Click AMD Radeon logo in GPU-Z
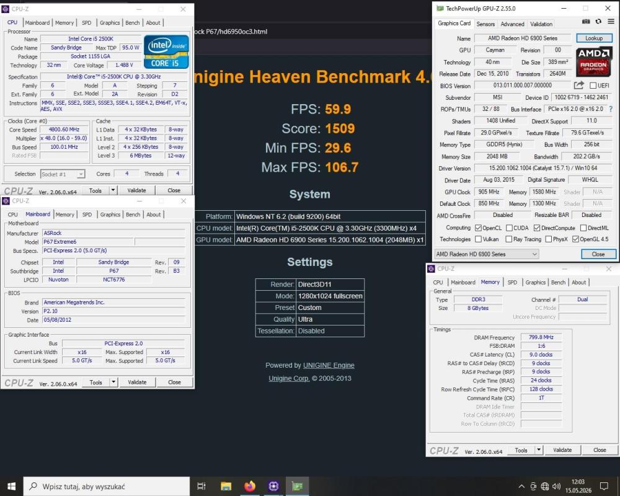Screen dimensions: 620x496 tap(593, 62)
